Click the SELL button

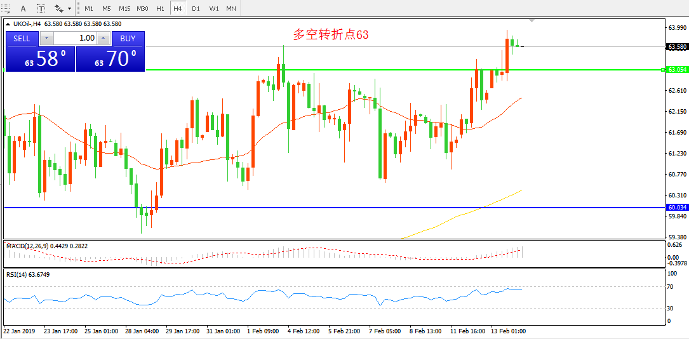click(x=22, y=38)
